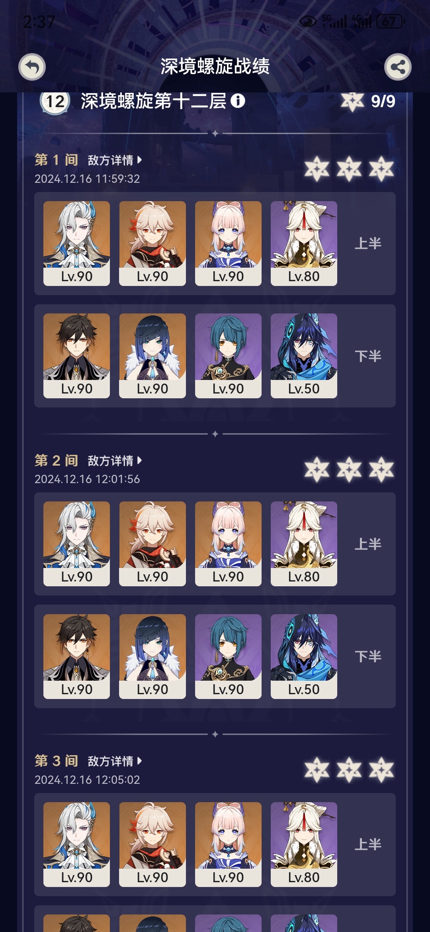
Task: Tap the last star of 第2间
Action: (x=381, y=469)
